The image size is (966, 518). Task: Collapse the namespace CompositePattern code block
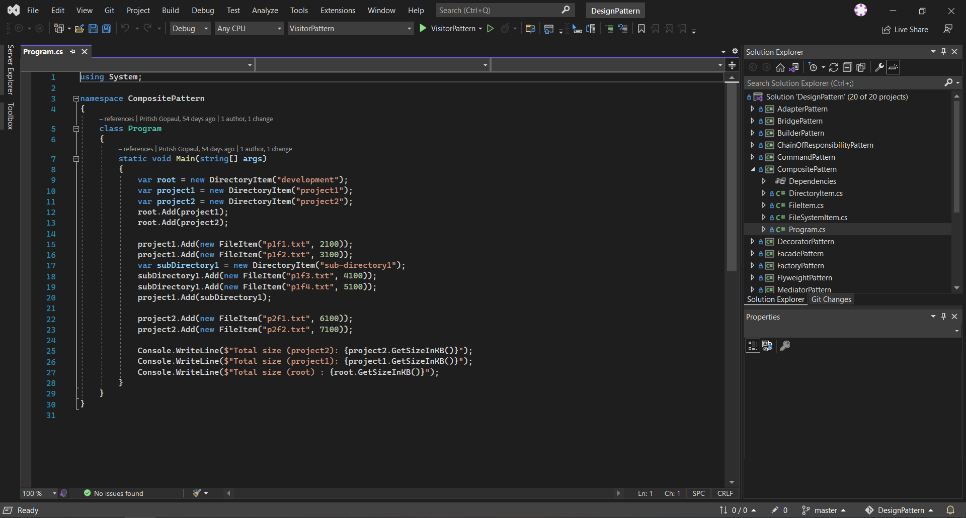click(76, 98)
